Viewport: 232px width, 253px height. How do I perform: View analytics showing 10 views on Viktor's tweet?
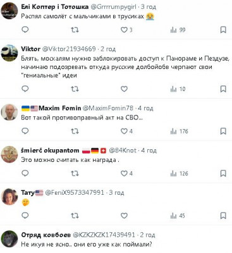178,89
